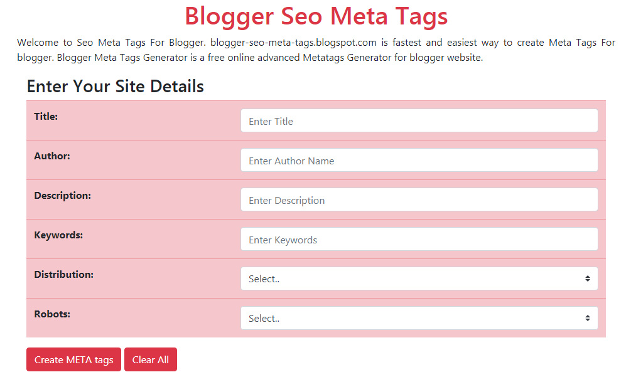Click the Enter Author Name field

click(x=419, y=160)
